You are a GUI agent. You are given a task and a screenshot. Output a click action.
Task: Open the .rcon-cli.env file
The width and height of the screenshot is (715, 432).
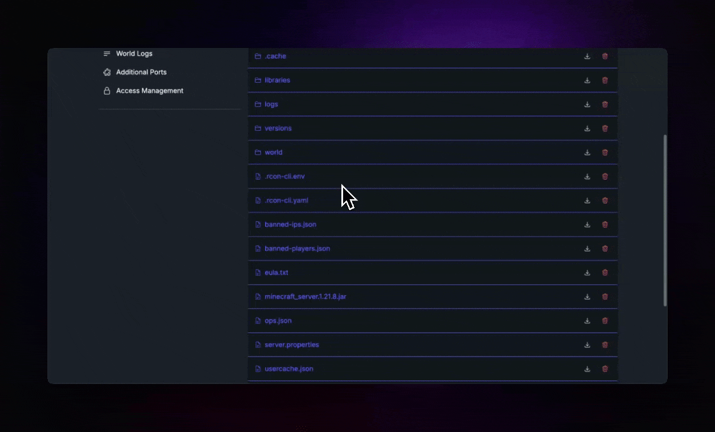pos(284,176)
